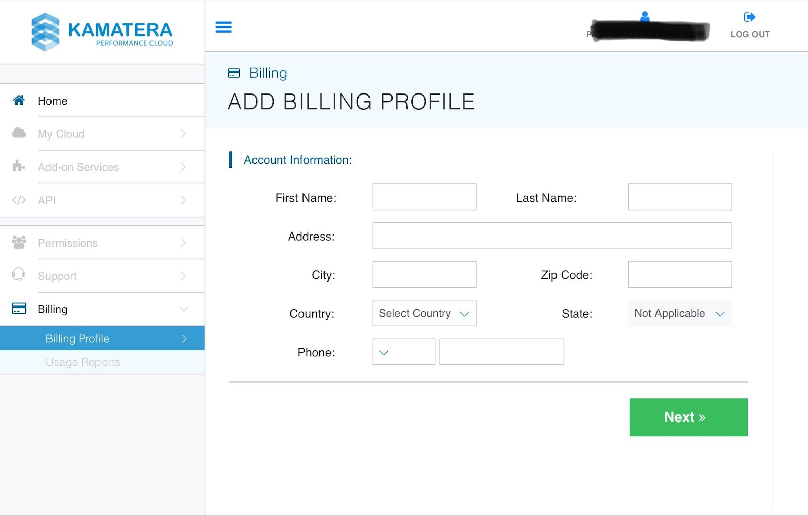The height and width of the screenshot is (516, 808).
Task: Focus the First Name field
Action: (424, 197)
